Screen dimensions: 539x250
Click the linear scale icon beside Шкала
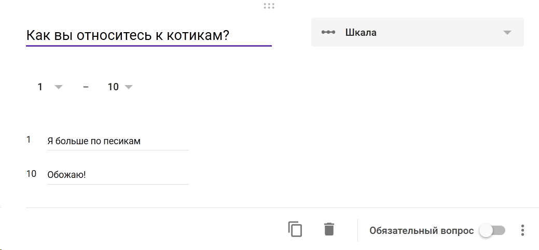tap(328, 32)
